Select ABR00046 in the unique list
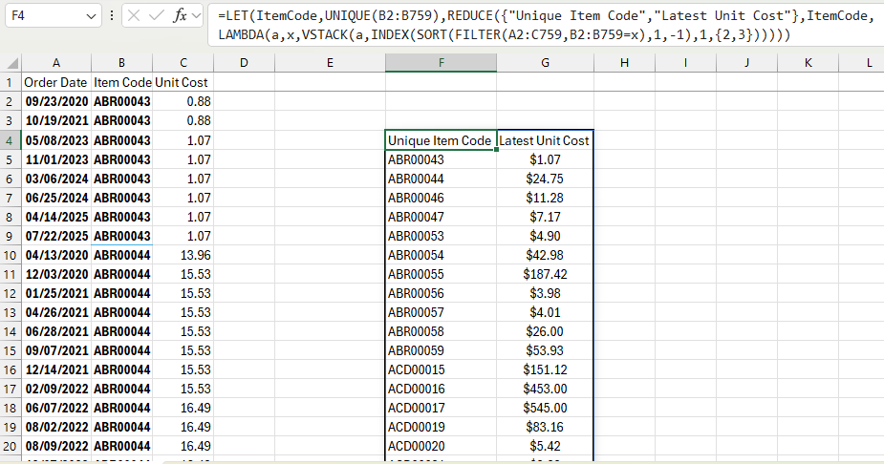Screen dimensions: 884x464 (441, 198)
